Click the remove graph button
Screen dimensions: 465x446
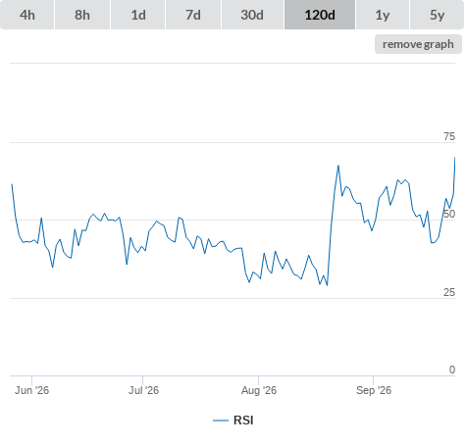(x=418, y=44)
